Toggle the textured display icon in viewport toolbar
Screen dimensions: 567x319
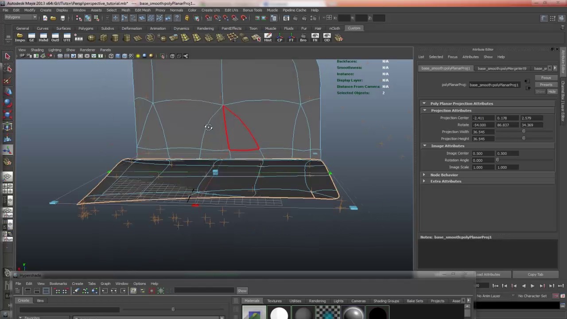(x=131, y=56)
